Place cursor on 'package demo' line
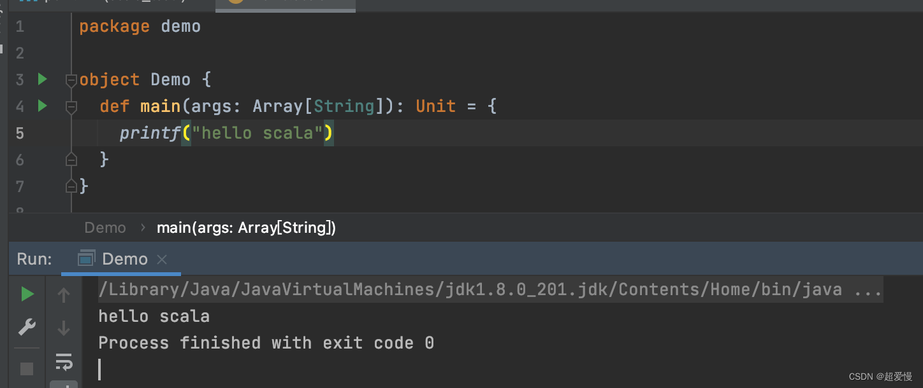 click(140, 26)
